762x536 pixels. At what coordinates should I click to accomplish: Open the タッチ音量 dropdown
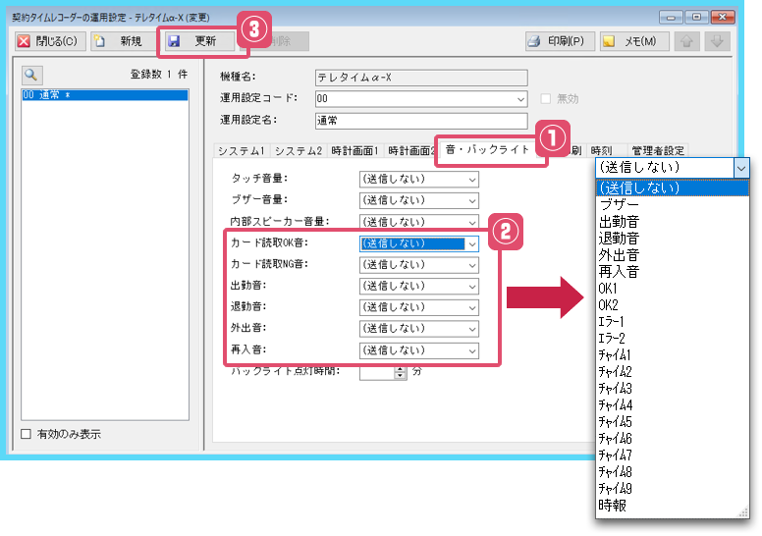coord(471,180)
